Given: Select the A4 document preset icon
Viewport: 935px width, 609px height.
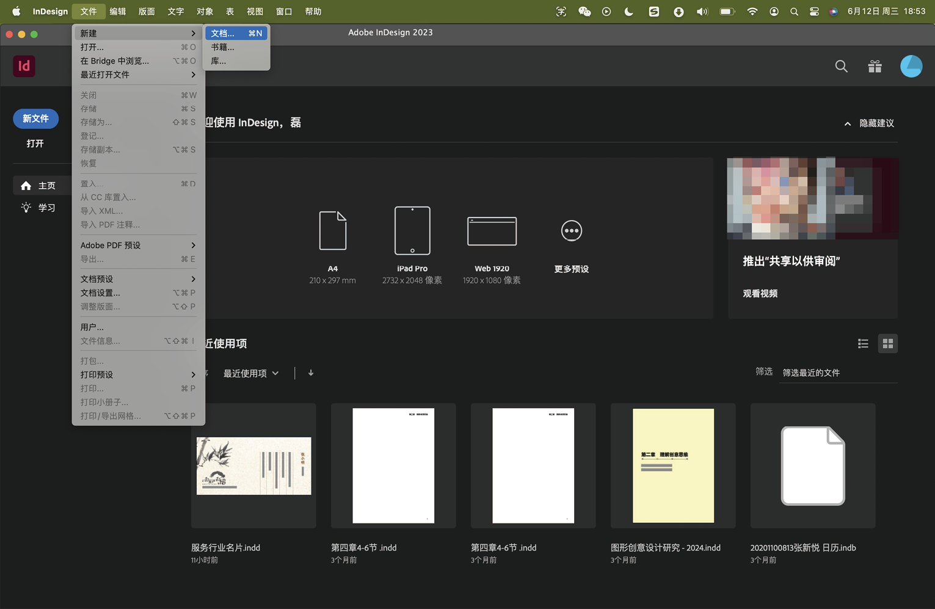Looking at the screenshot, I should tap(332, 231).
